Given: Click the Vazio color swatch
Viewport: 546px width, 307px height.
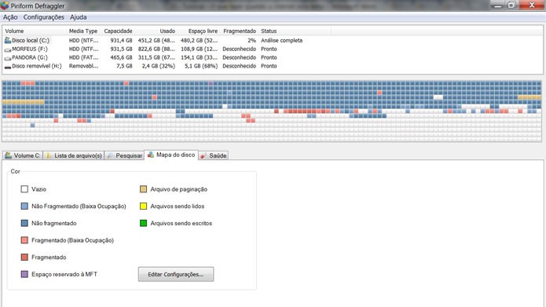Looking at the screenshot, I should click(24, 189).
